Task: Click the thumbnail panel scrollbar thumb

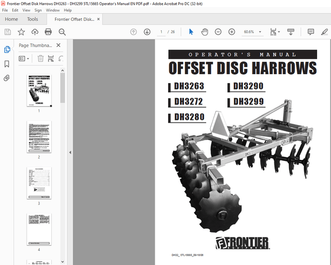Action: coord(62,88)
